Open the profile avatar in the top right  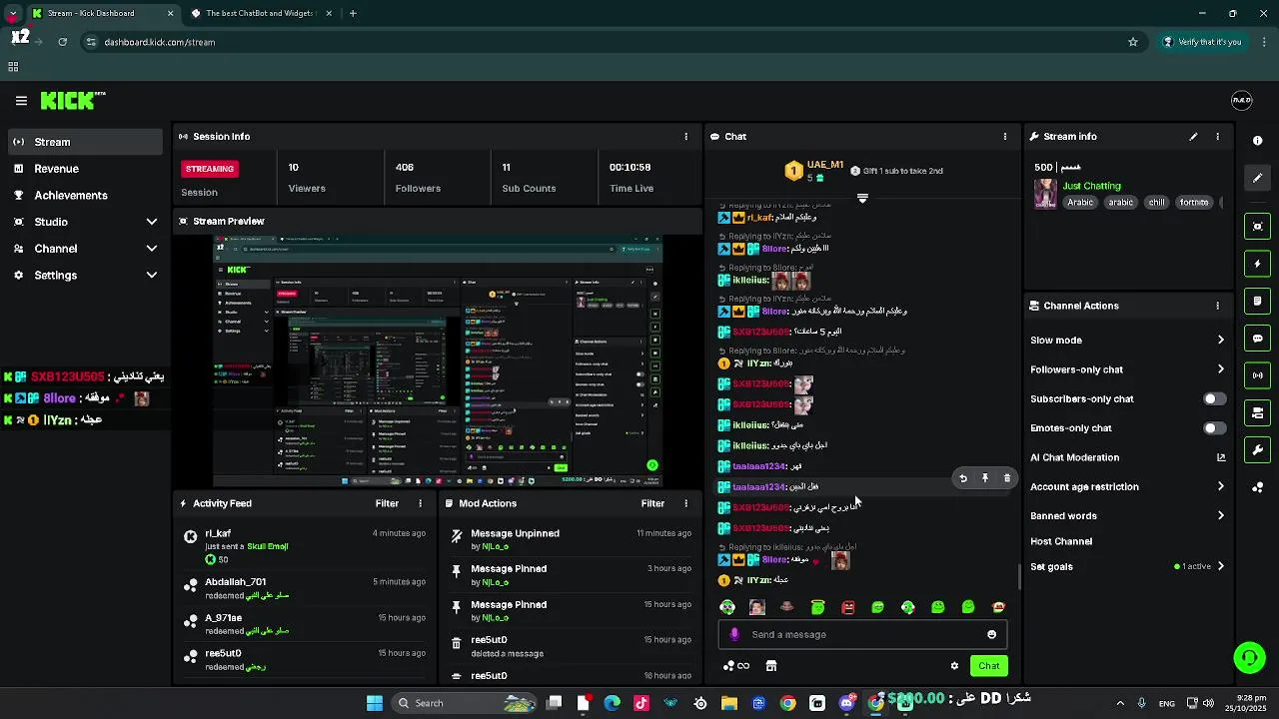[x=1241, y=100]
